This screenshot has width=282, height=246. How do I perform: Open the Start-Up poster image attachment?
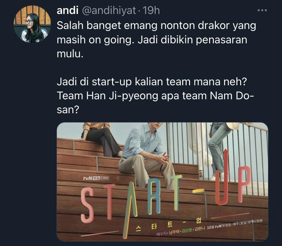[x=162, y=182]
